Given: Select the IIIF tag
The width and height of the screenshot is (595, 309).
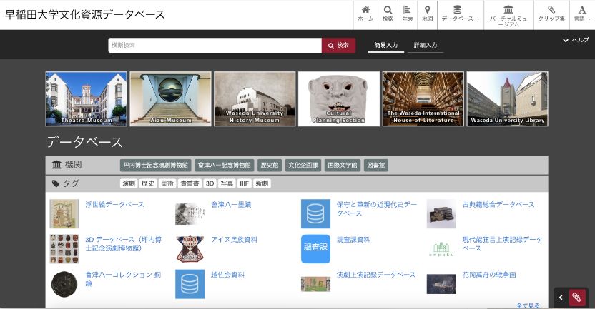Looking at the screenshot, I should tap(245, 183).
